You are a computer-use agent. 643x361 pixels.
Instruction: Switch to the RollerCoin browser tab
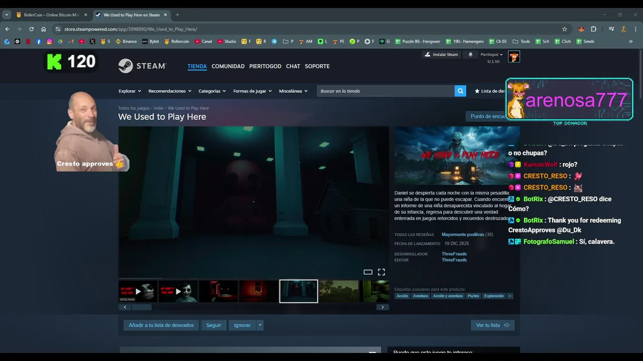[x=52, y=15]
